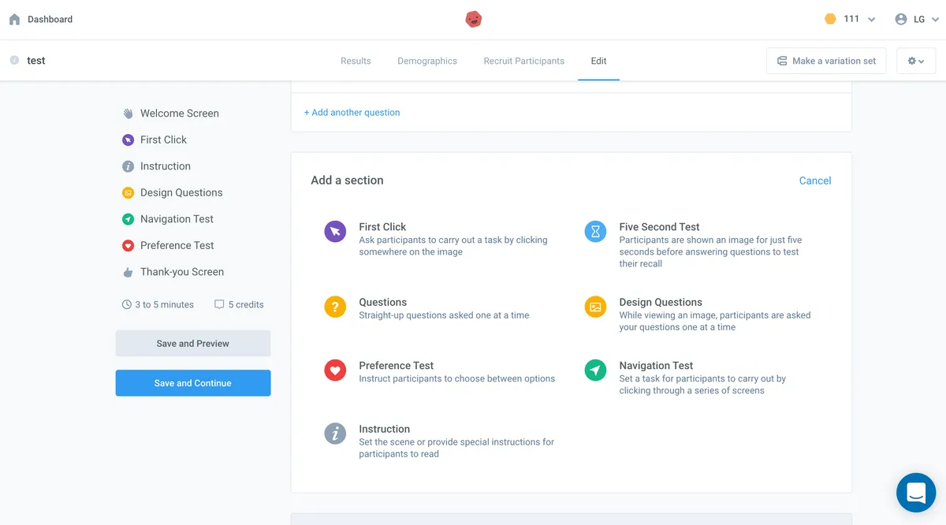Click the purple First Click sidebar icon
The image size is (946, 525).
tap(128, 140)
